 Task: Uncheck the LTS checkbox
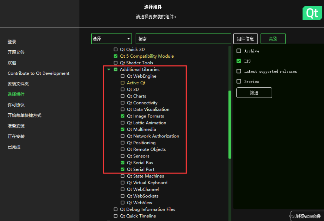(x=239, y=61)
